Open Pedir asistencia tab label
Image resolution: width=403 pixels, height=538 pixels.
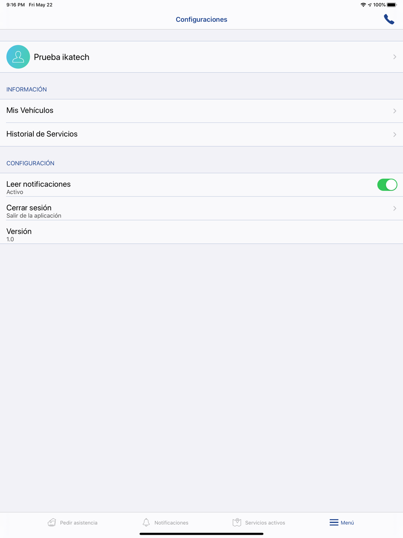tap(79, 523)
